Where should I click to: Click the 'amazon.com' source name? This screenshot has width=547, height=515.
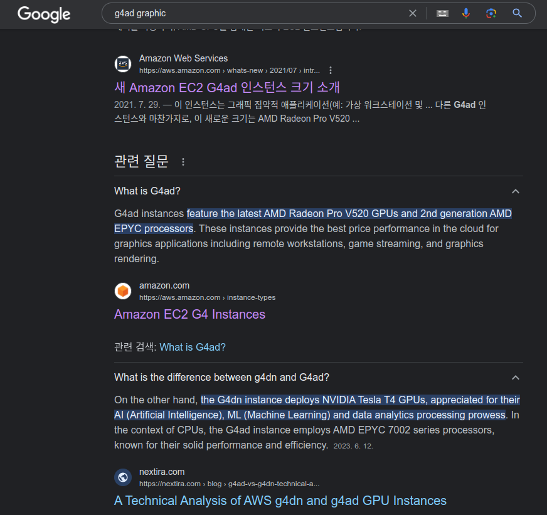click(164, 285)
